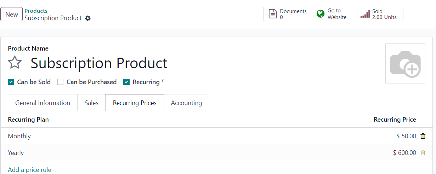
Task: Delete the Yearly price rule trash icon
Action: [x=423, y=152]
